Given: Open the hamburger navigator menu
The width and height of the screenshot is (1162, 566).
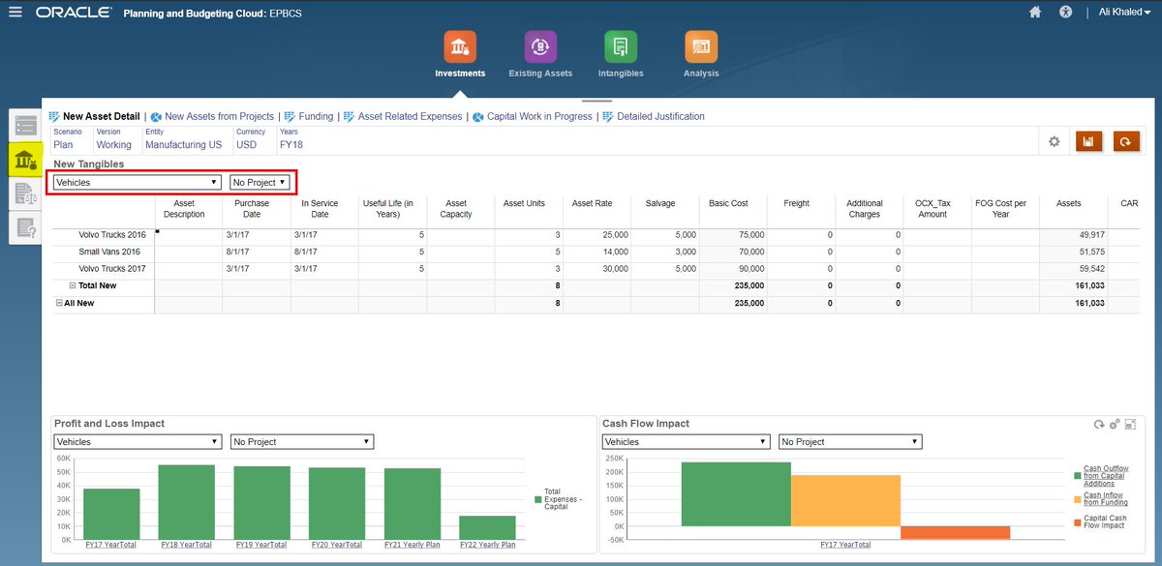Looking at the screenshot, I should click(15, 13).
